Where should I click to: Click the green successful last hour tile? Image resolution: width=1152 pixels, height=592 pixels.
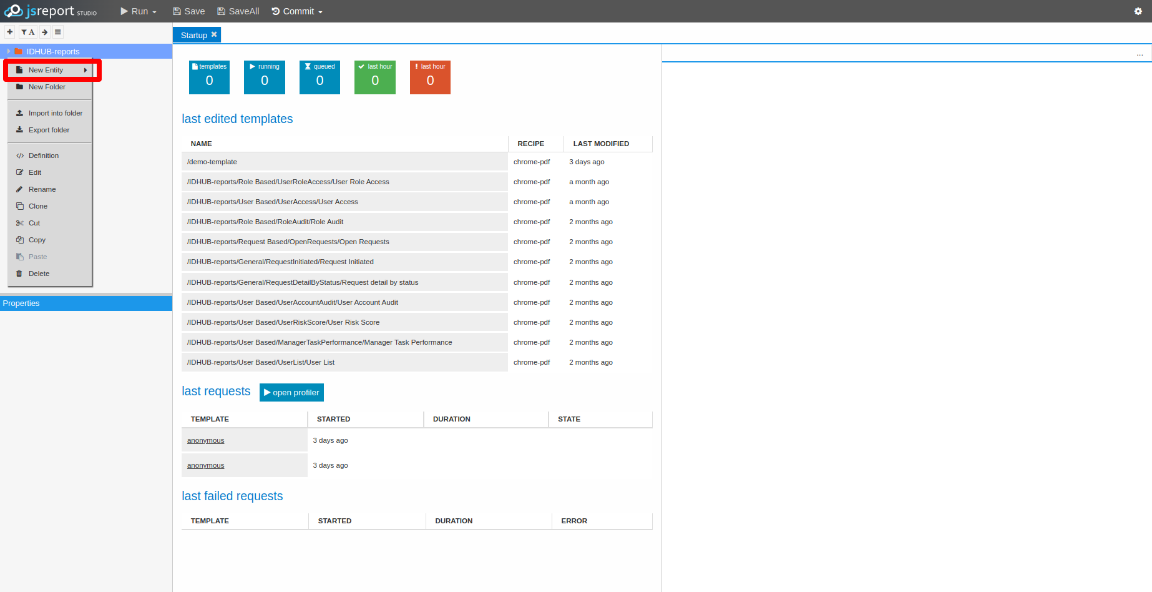click(374, 77)
